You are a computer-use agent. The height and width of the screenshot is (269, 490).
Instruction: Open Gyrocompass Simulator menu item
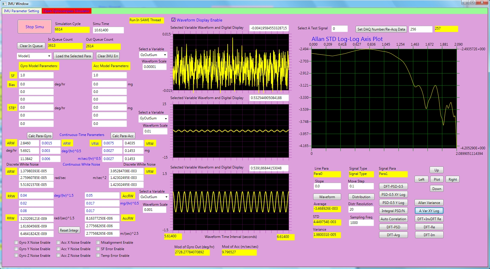(66, 11)
